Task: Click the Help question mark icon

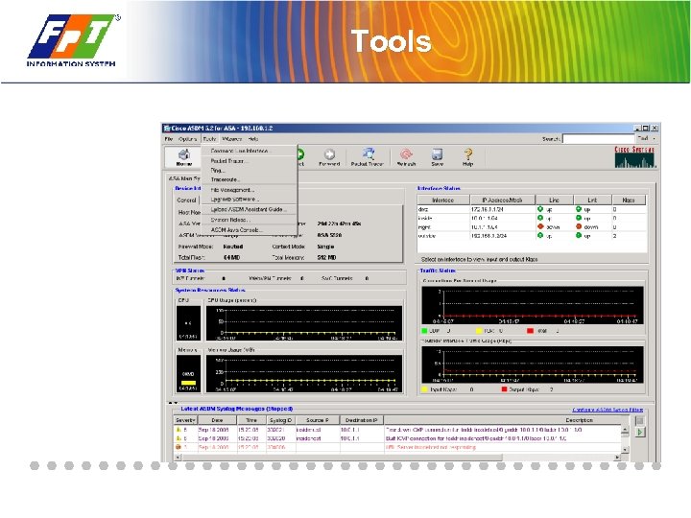Action: pos(468,157)
